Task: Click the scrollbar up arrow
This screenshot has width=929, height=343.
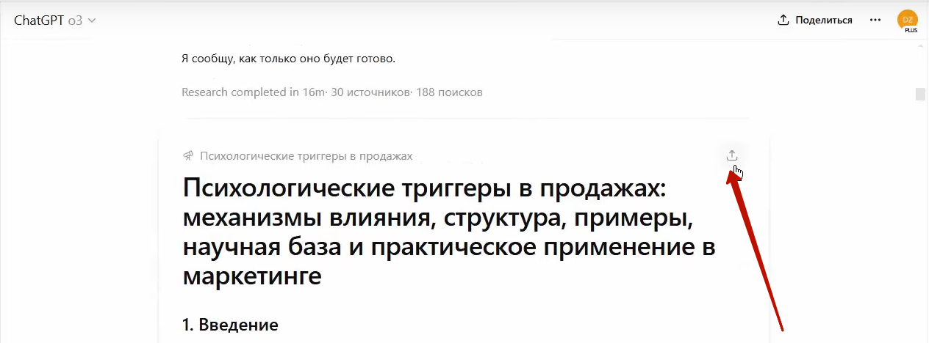Action: click(x=920, y=44)
